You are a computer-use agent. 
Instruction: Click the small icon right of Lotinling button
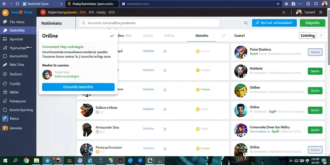[321, 35]
